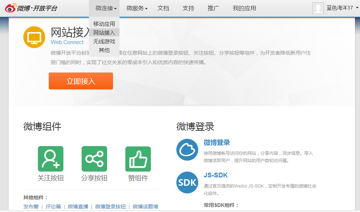The height and width of the screenshot is (212, 360).
Task: Click the 关注按钮 text label
Action: pos(51,178)
